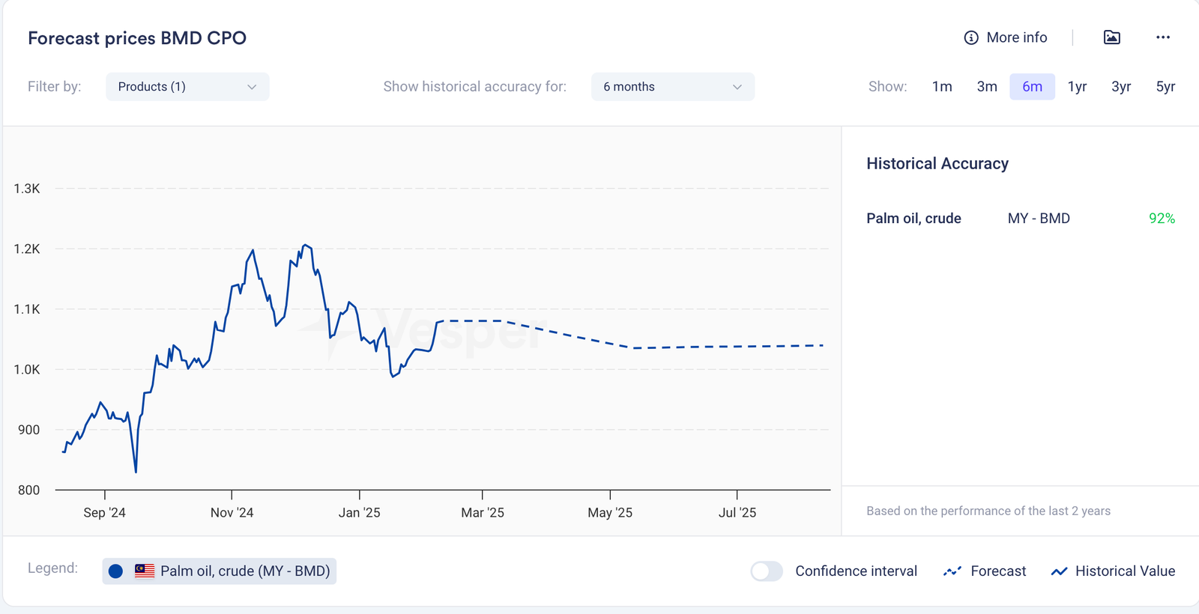Click the Mar '25 timeline tick

[x=482, y=496]
